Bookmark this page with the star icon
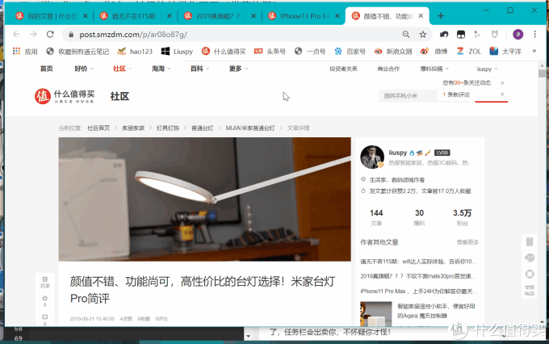549x344 pixels. click(x=423, y=35)
